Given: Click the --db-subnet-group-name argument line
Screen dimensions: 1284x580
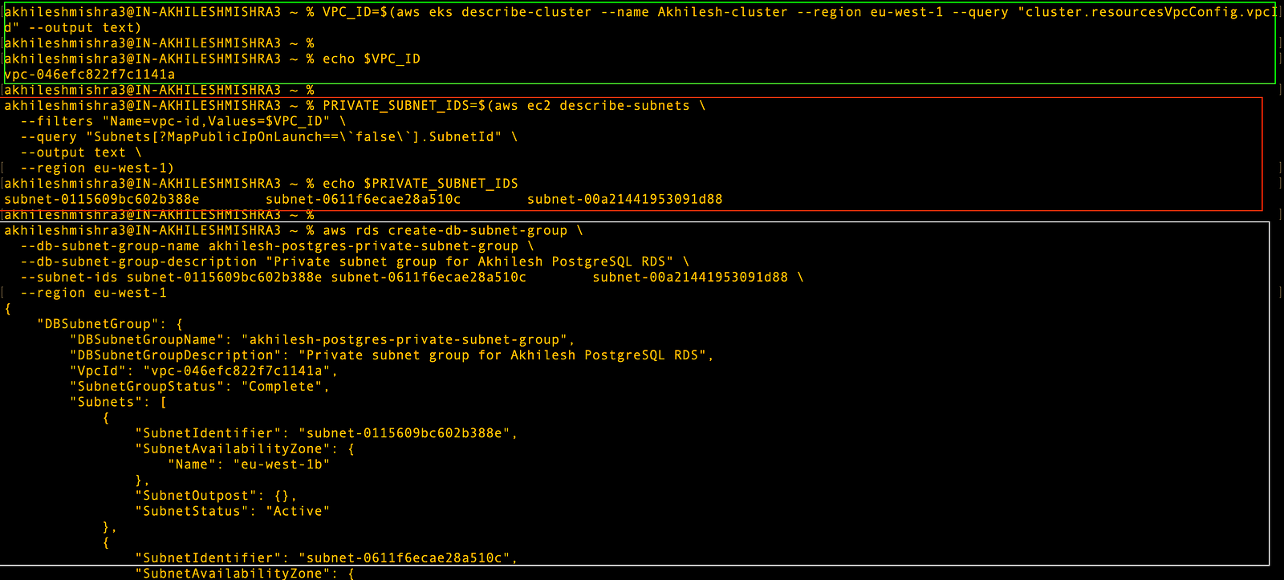Looking at the screenshot, I should pyautogui.click(x=277, y=246).
